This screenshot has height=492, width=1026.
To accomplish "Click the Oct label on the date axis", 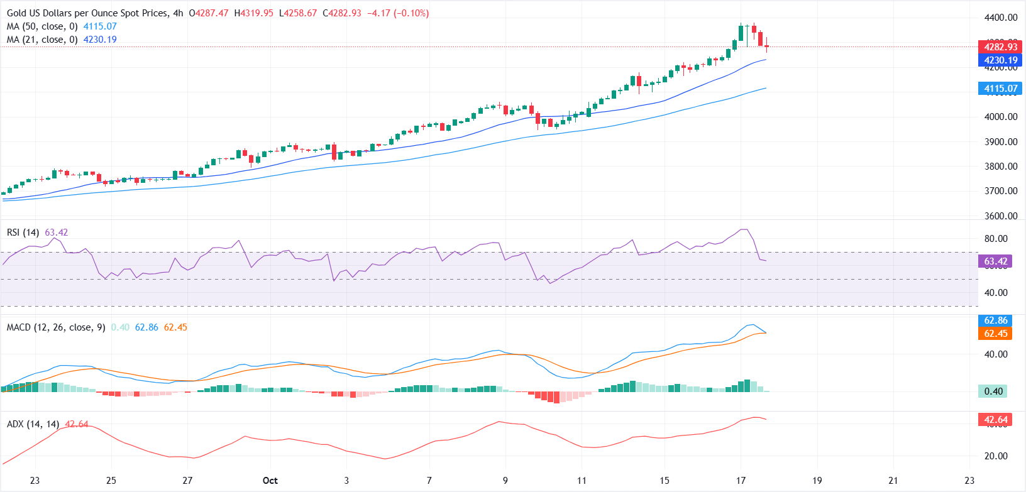I will pyautogui.click(x=270, y=481).
